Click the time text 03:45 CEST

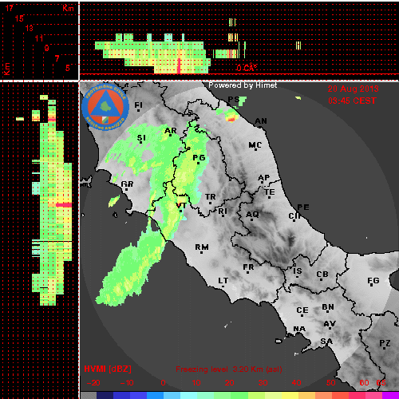point(352,101)
